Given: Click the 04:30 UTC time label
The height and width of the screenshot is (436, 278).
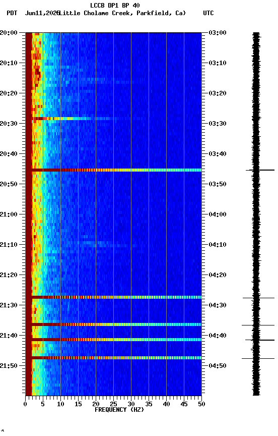Looking at the screenshot, I should [218, 305].
